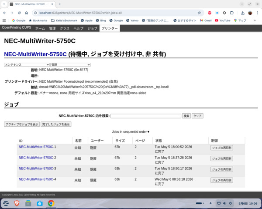This screenshot has height=209, width=262.
Task: Bookmark this page with the star icon
Action: point(199,13)
